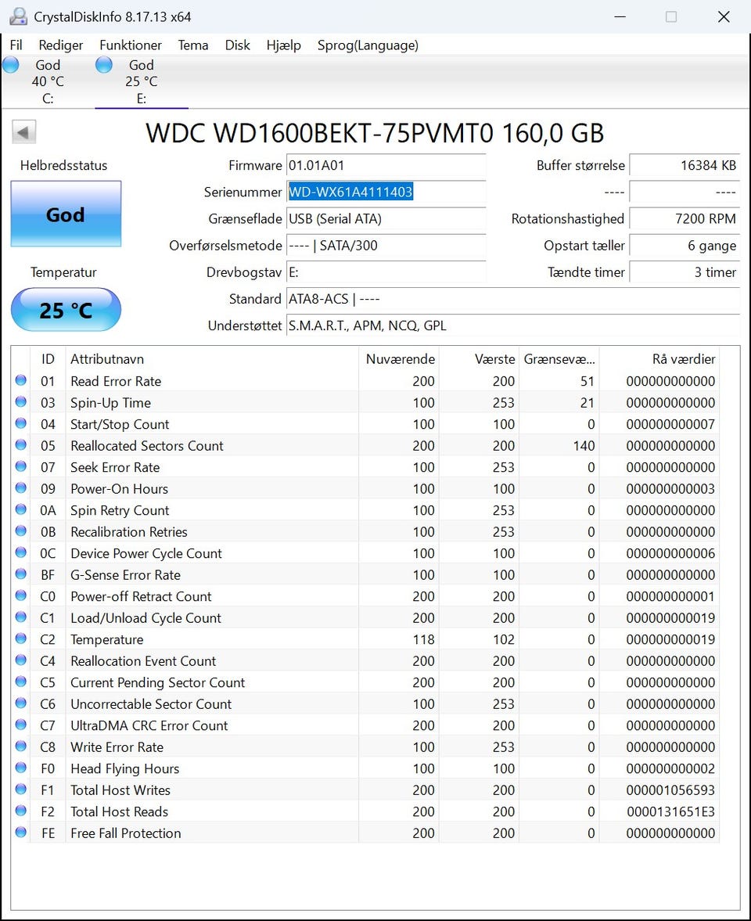Click raw value 0000131651E3 of Total Host Reads
The width and height of the screenshot is (751, 921).
(670, 811)
